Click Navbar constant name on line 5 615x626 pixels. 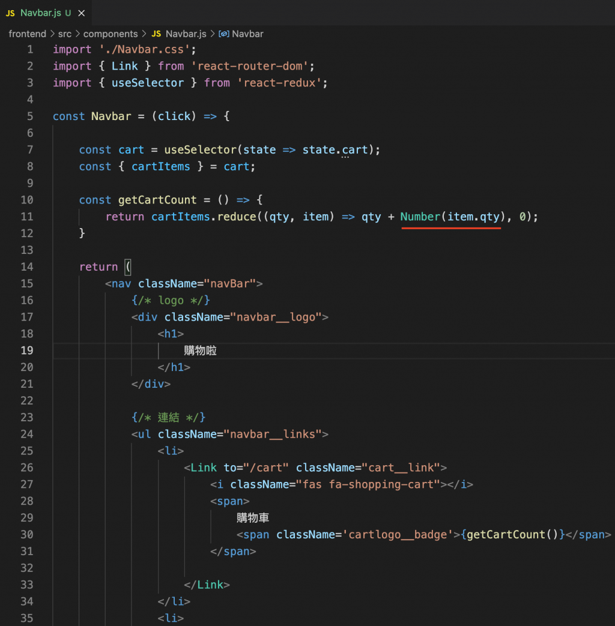click(111, 116)
